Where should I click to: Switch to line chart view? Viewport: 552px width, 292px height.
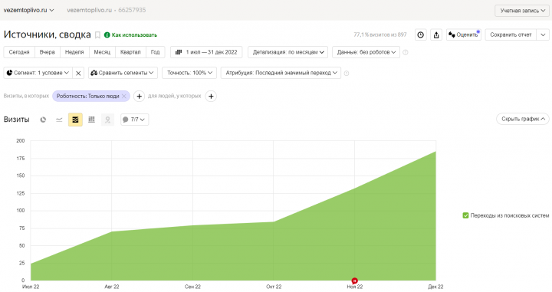pos(59,120)
